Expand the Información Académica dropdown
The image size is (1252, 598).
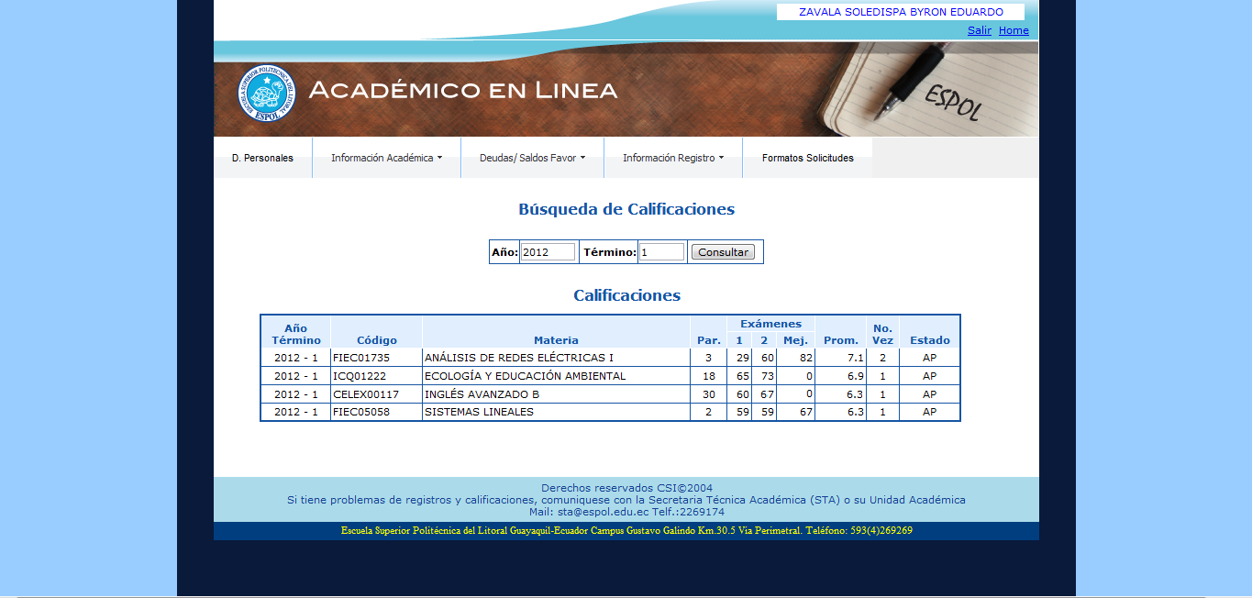pyautogui.click(x=386, y=158)
